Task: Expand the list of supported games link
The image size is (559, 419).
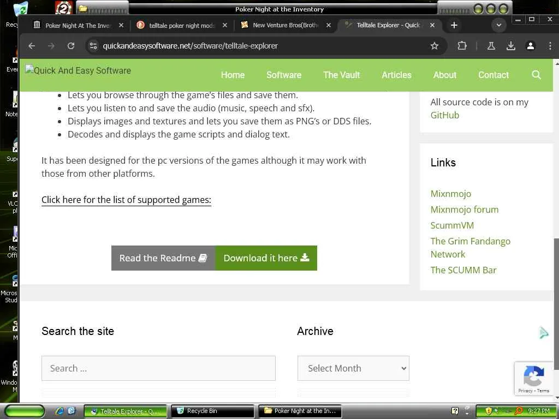Action: point(126,200)
